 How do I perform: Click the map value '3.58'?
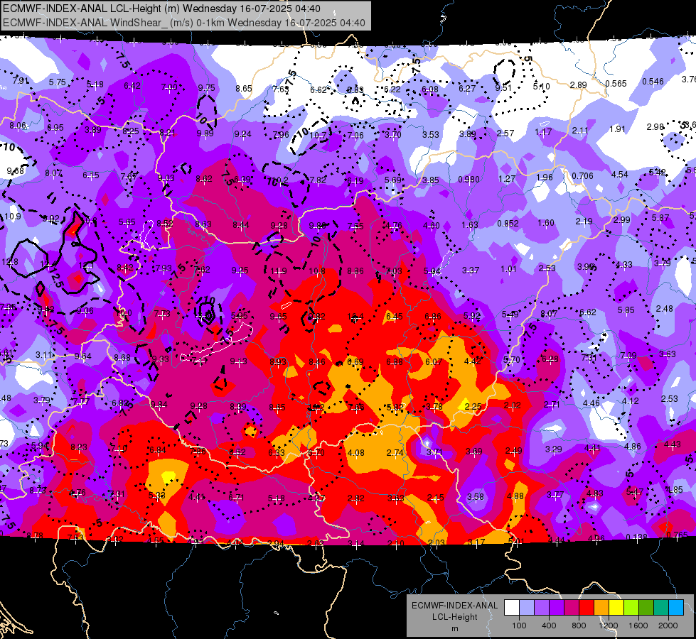476,497
